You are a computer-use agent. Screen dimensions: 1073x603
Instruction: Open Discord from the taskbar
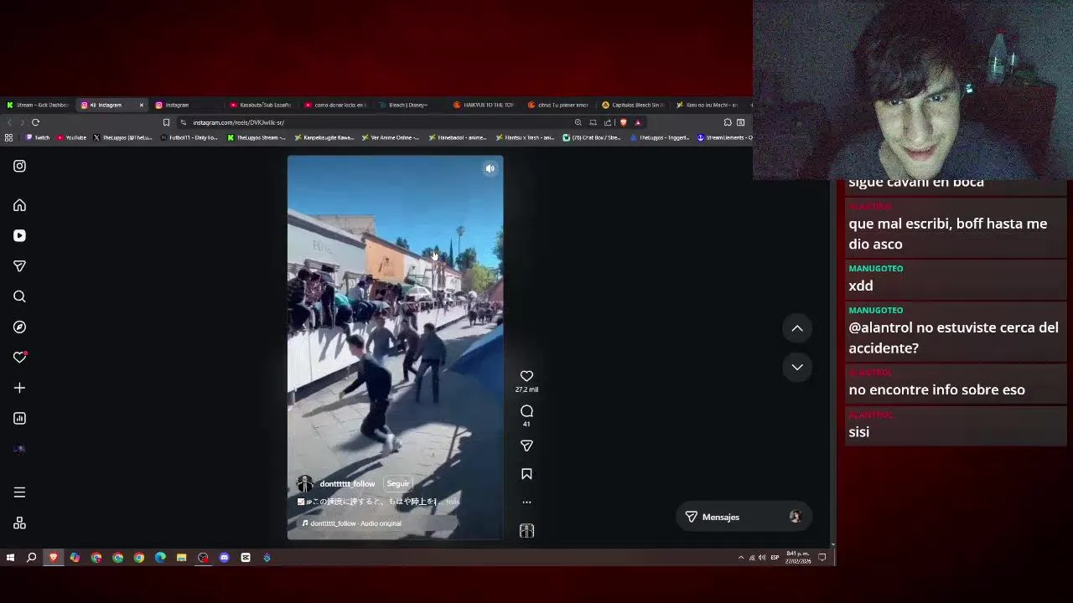pyautogui.click(x=224, y=558)
